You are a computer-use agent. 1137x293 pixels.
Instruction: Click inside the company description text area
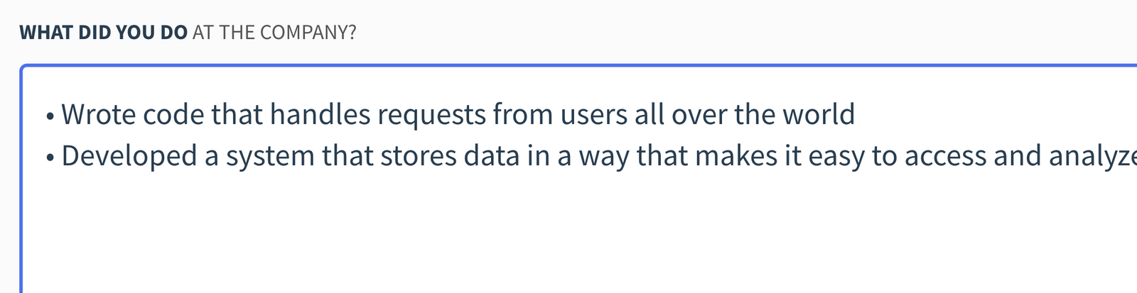[x=568, y=227]
